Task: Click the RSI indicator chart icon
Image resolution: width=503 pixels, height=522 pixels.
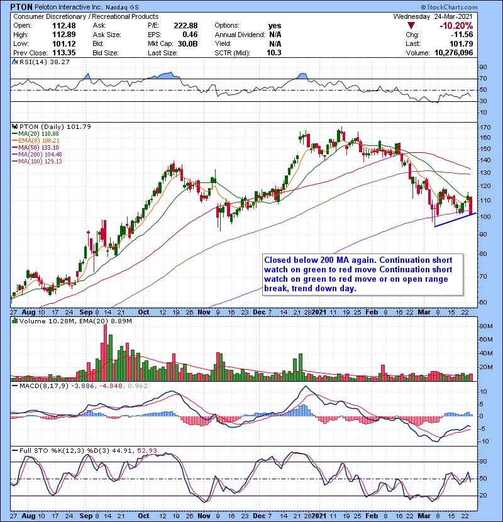Action: click(x=14, y=62)
